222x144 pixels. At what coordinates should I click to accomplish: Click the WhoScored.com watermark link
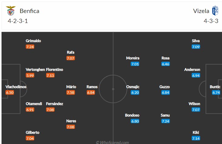[x=112, y=142]
